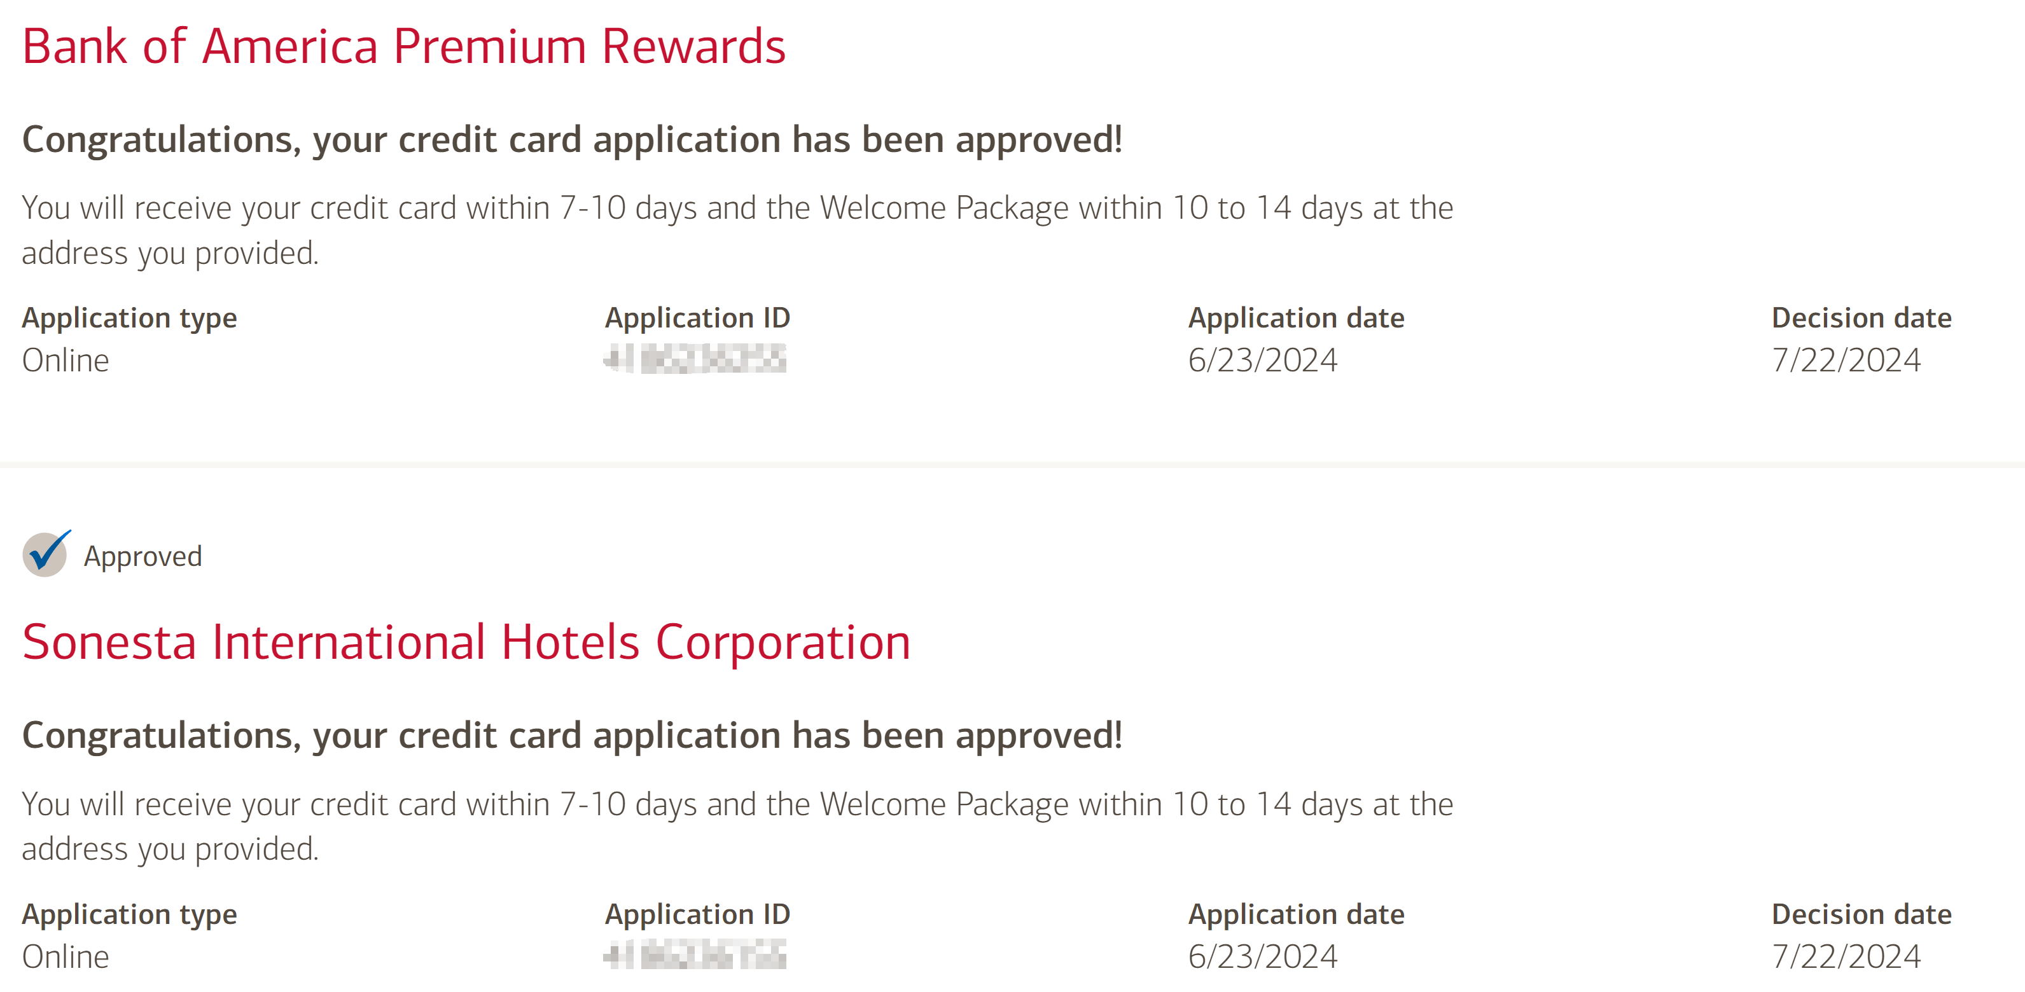This screenshot has width=2025, height=992.
Task: Click the Online application type under Premium Rewards
Action: click(x=66, y=361)
